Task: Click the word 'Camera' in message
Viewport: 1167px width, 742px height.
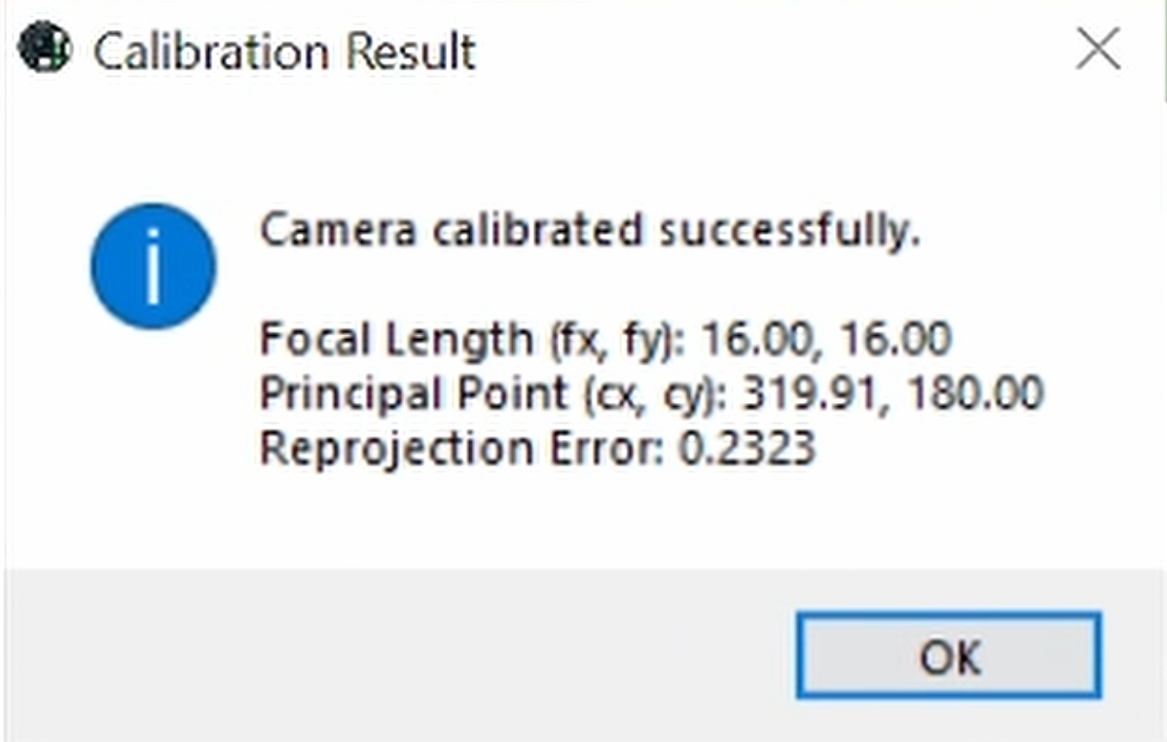Action: pos(337,230)
